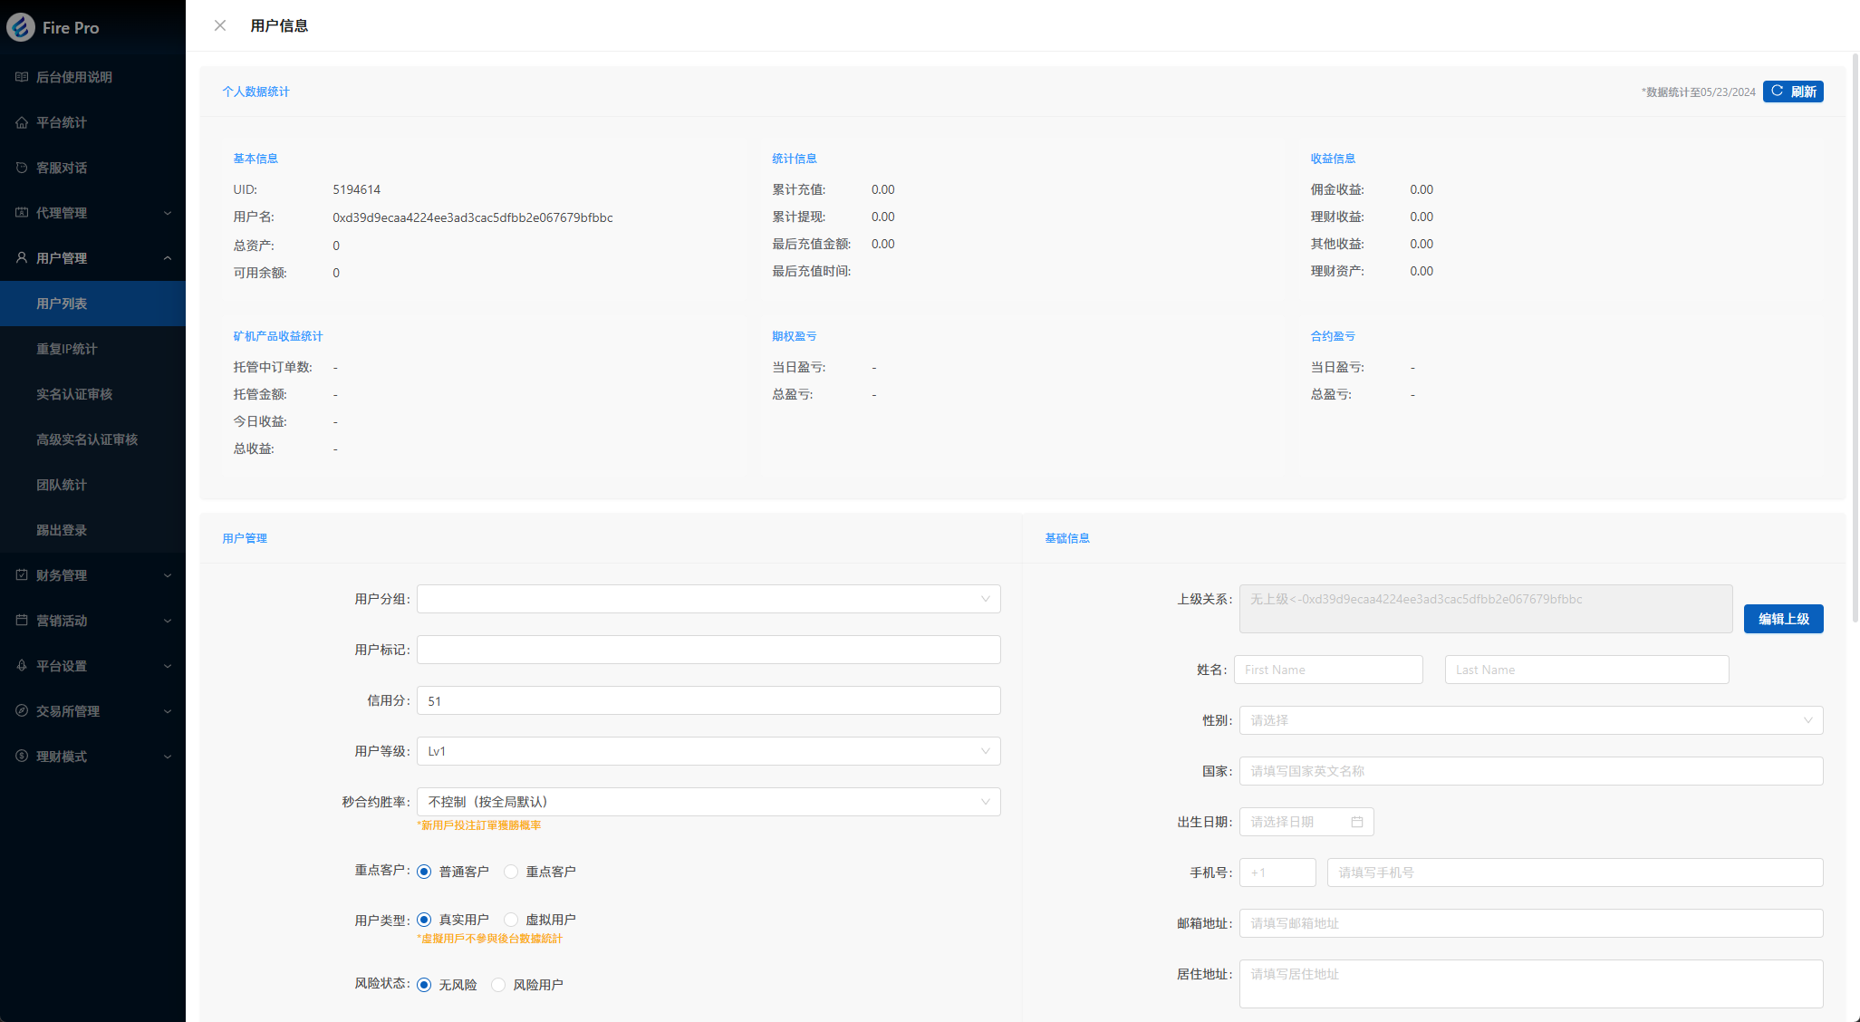Click the 刷新 refresh button
The height and width of the screenshot is (1022, 1860).
click(1792, 92)
